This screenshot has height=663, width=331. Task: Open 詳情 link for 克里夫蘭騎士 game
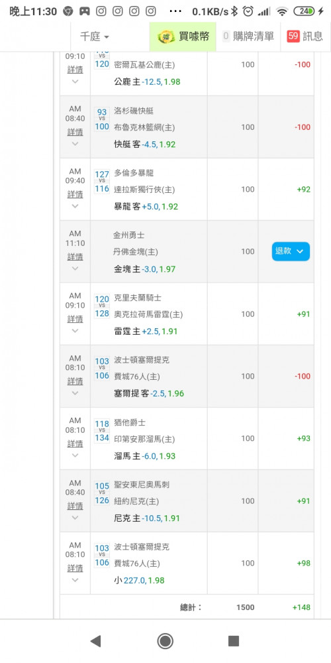(75, 319)
